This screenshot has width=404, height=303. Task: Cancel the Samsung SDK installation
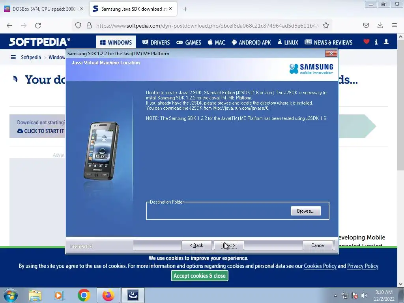(x=318, y=245)
